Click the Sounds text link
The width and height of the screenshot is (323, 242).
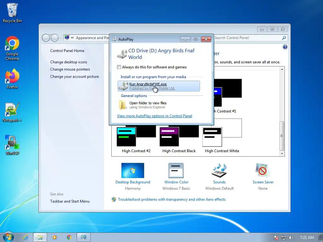point(220,182)
